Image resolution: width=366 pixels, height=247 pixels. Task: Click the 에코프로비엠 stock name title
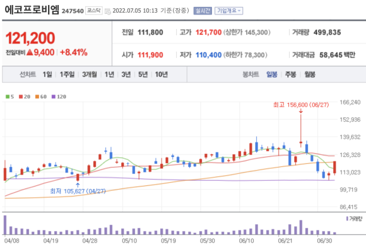point(32,10)
